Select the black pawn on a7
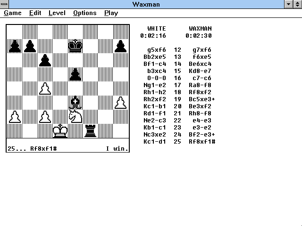Screen dimensions: 302x226 [x=15, y=46]
